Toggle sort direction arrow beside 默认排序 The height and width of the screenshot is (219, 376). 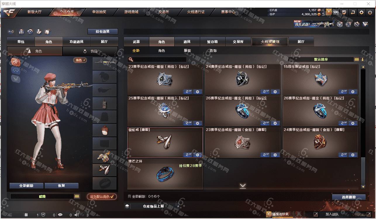[x=363, y=59]
